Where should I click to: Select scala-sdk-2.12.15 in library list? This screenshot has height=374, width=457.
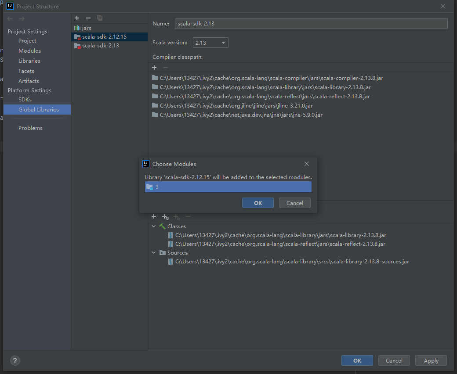coord(109,37)
